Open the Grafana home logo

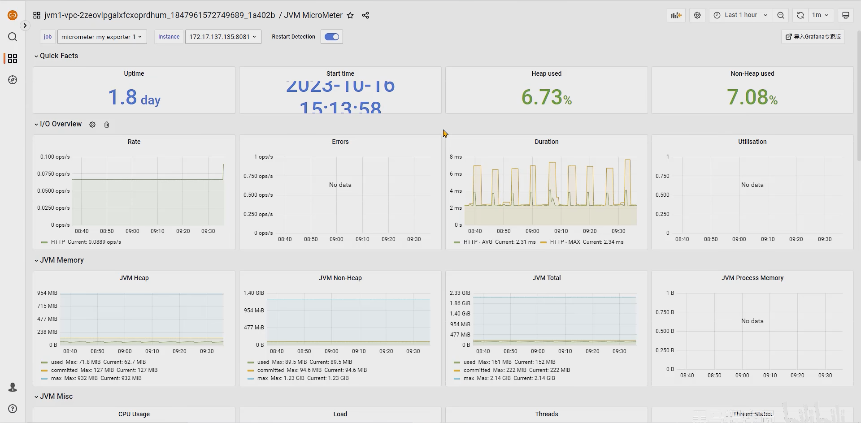(x=13, y=15)
